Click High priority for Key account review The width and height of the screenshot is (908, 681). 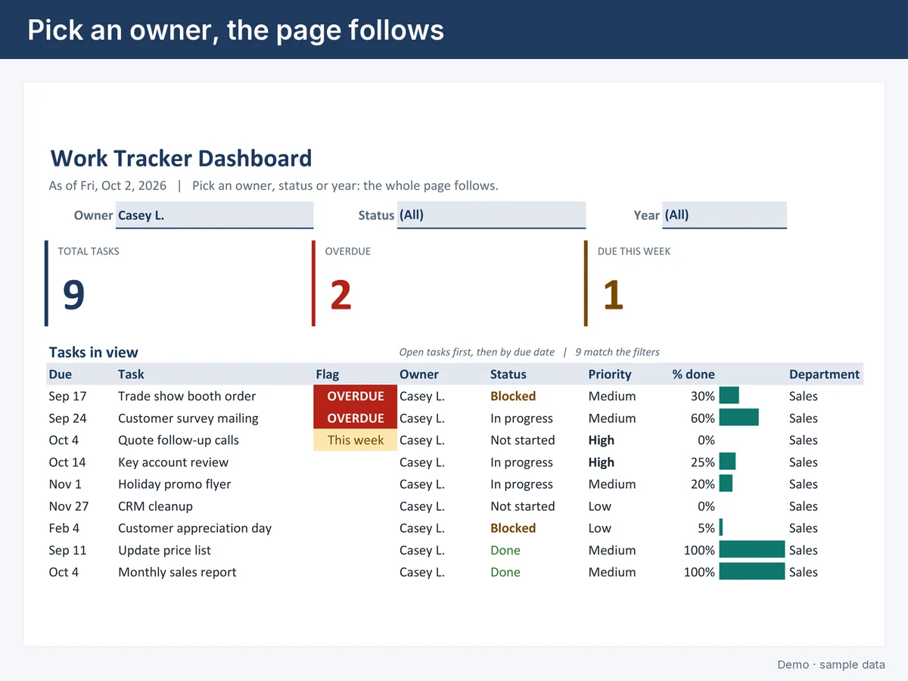coord(602,462)
